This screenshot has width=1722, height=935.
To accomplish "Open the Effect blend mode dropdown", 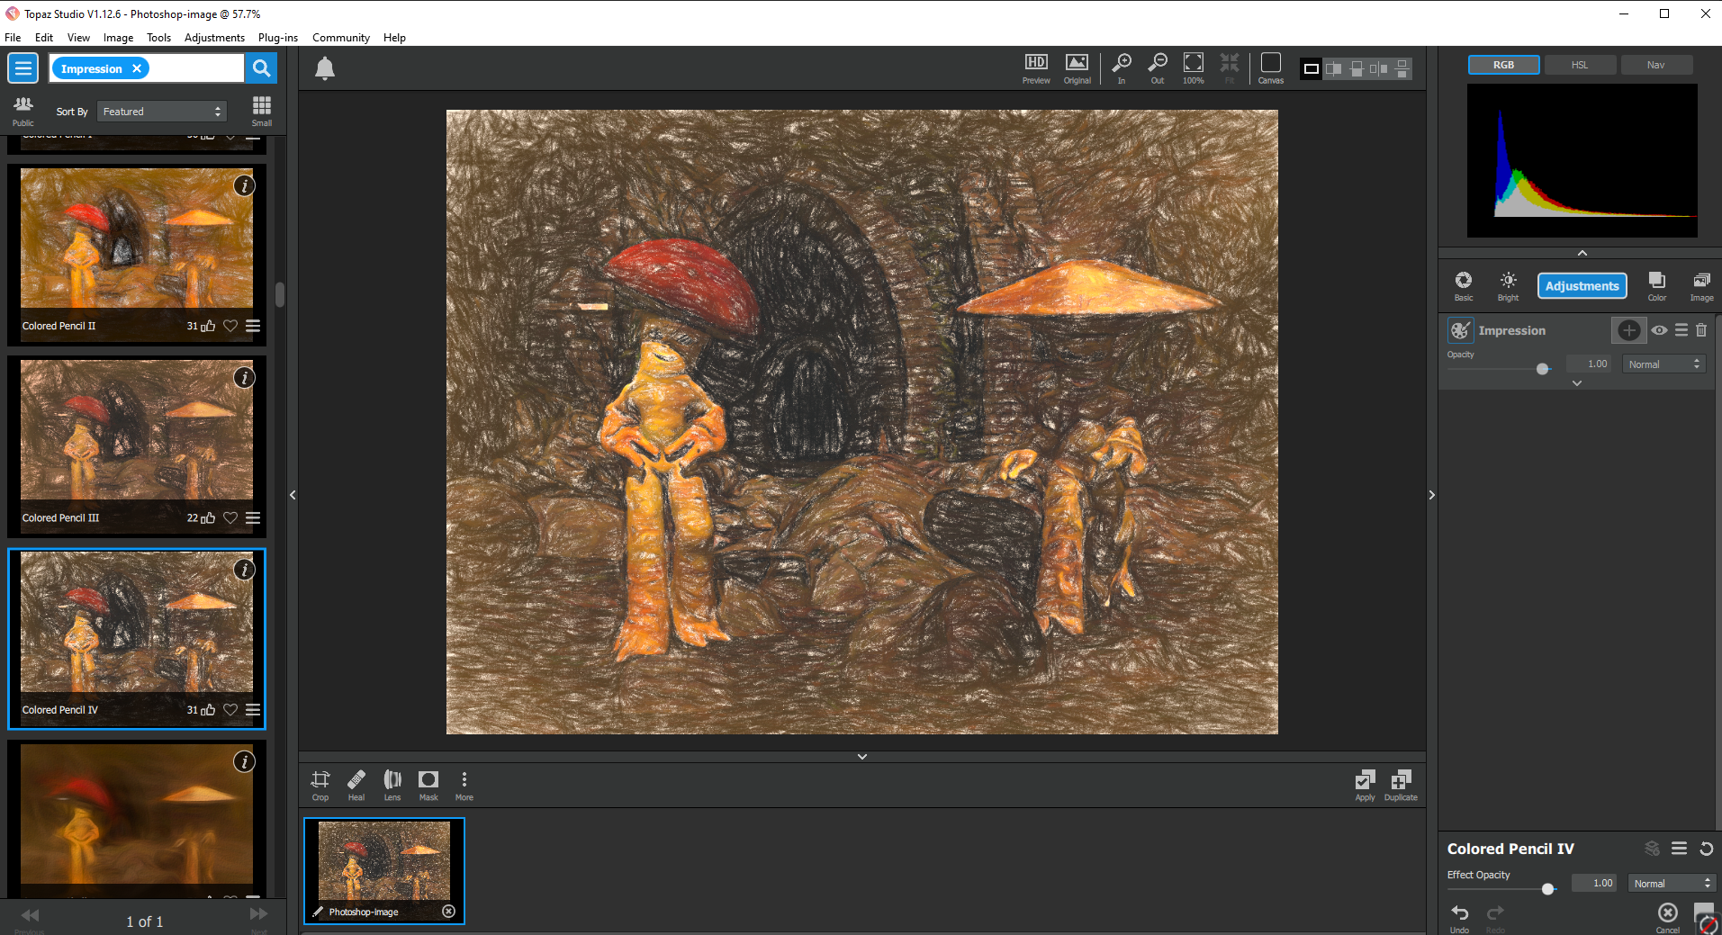I will [1671, 884].
